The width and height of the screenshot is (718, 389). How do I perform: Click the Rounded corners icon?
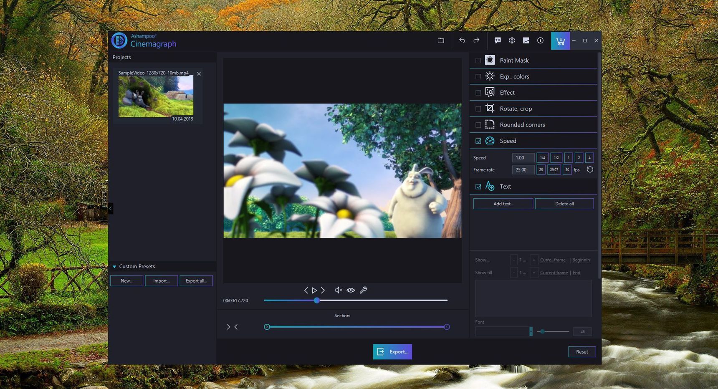(x=490, y=124)
